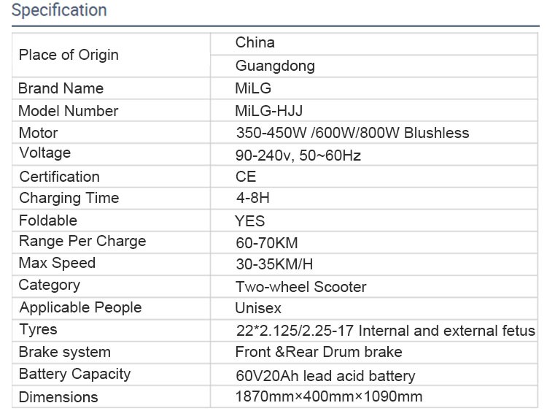This screenshot has width=547, height=411.
Task: Select the Brand Name value MiLG
Action: (x=253, y=88)
